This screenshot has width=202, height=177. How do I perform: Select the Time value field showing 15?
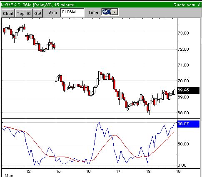tap(106, 12)
